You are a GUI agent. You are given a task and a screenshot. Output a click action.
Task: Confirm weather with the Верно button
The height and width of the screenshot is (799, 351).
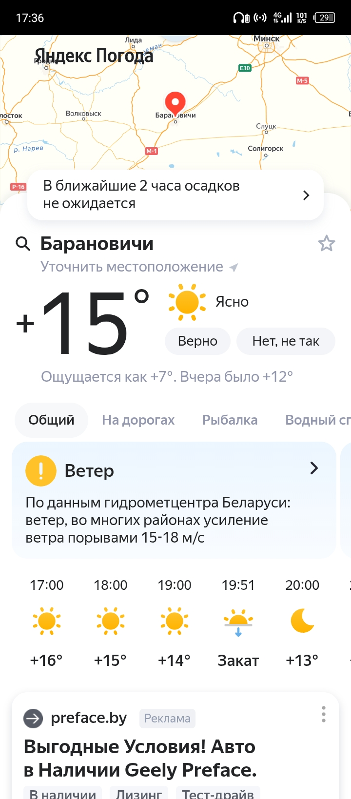197,341
